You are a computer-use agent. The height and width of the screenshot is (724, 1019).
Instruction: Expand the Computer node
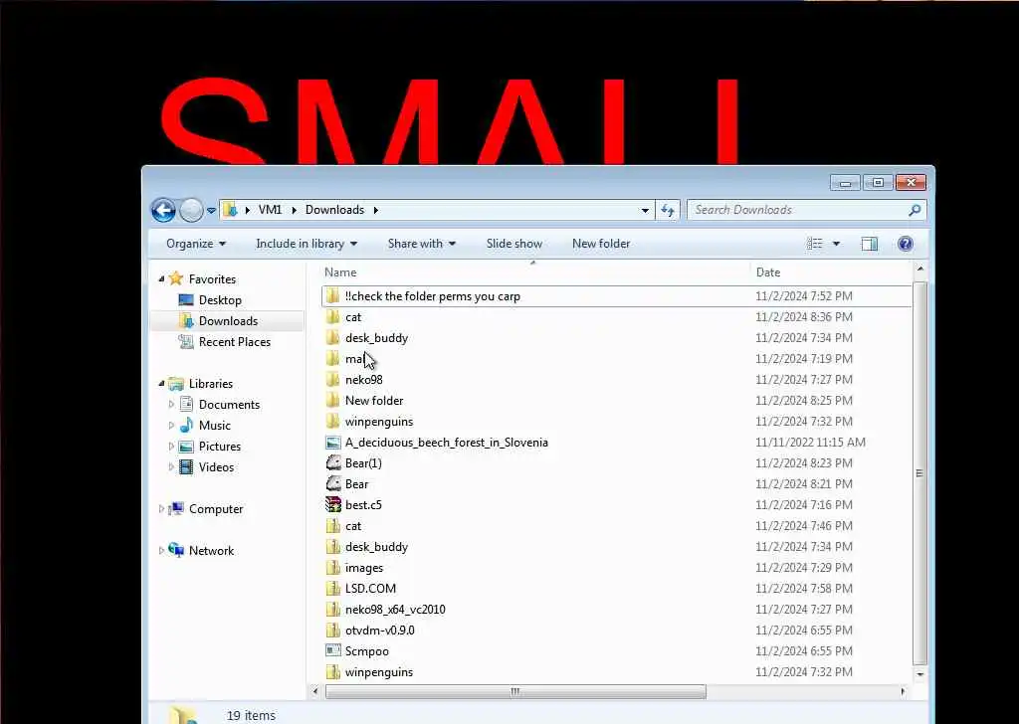pos(161,509)
